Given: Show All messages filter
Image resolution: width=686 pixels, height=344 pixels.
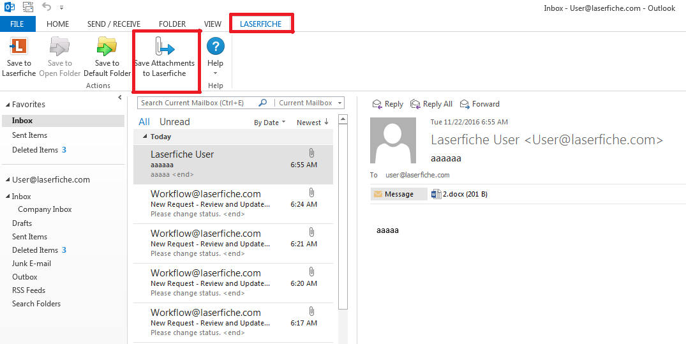Looking at the screenshot, I should (144, 122).
